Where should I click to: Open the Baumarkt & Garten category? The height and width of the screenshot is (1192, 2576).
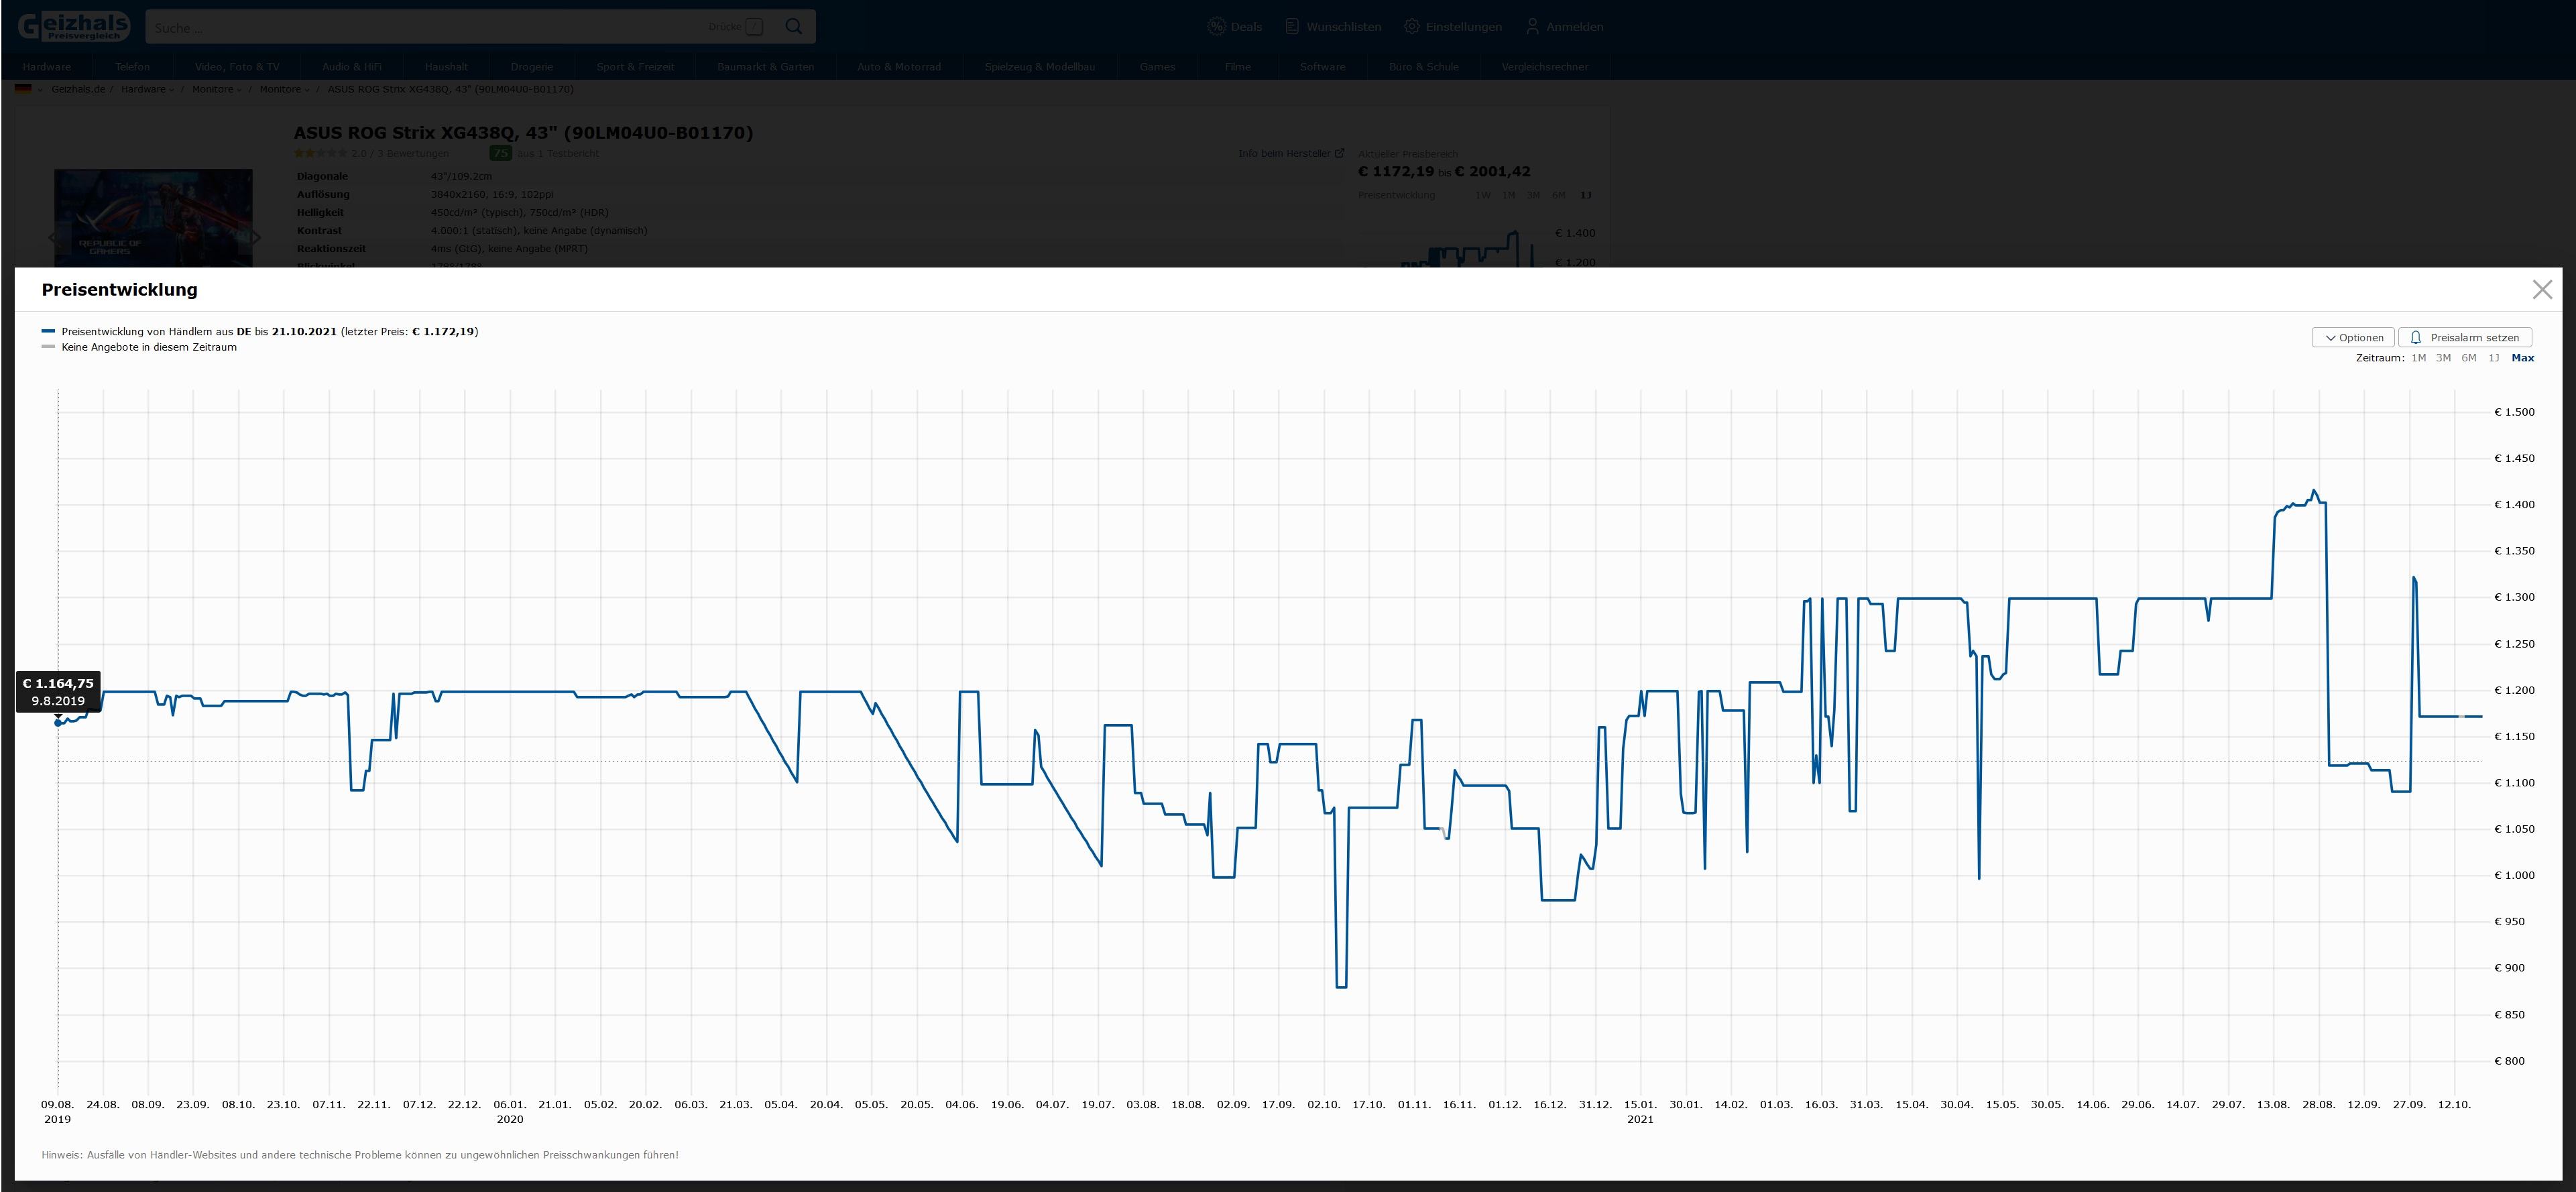point(766,67)
